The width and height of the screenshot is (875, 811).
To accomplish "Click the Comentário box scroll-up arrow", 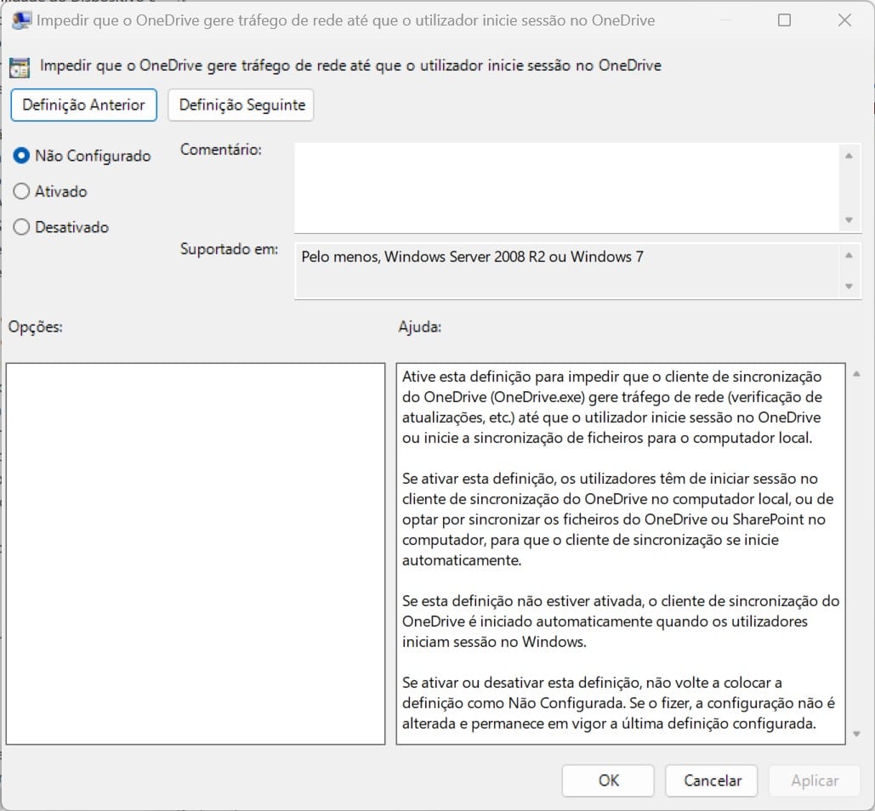I will [x=848, y=156].
